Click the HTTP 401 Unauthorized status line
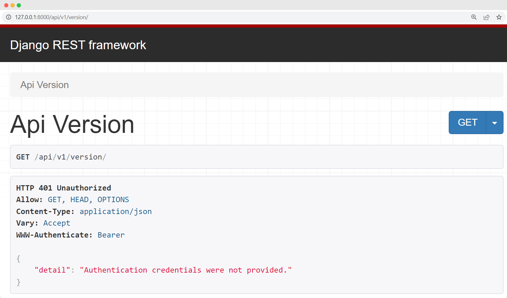 pos(64,188)
